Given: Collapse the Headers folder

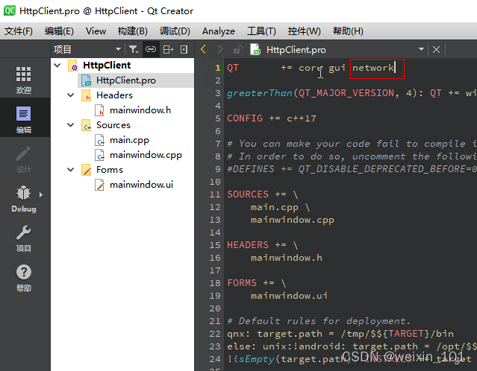Looking at the screenshot, I should tap(71, 95).
